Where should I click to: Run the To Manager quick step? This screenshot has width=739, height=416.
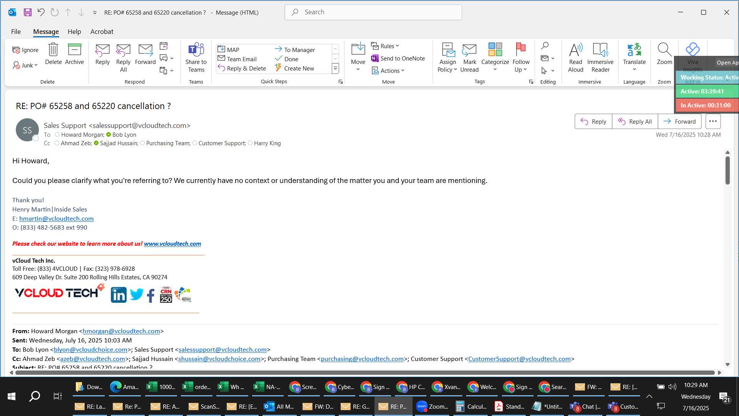(x=295, y=50)
